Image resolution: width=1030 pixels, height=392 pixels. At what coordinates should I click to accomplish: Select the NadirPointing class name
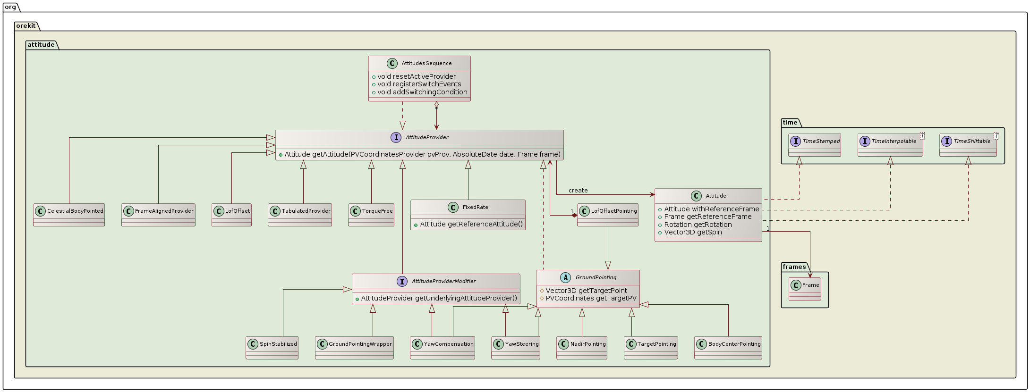pyautogui.click(x=588, y=344)
